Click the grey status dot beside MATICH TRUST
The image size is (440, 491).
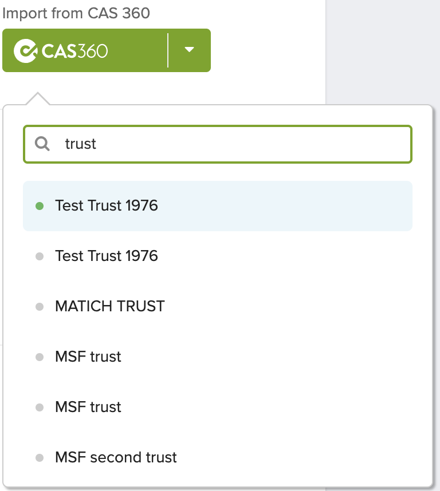[40, 307]
